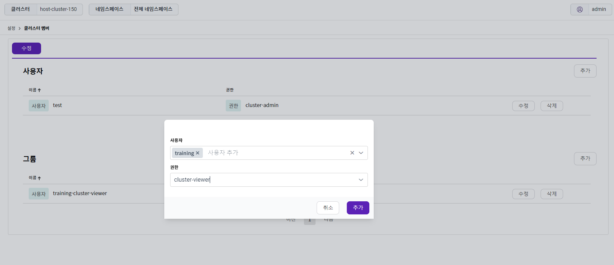The width and height of the screenshot is (614, 265).
Task: Click the 사용자 추가 input placeholder
Action: [223, 153]
